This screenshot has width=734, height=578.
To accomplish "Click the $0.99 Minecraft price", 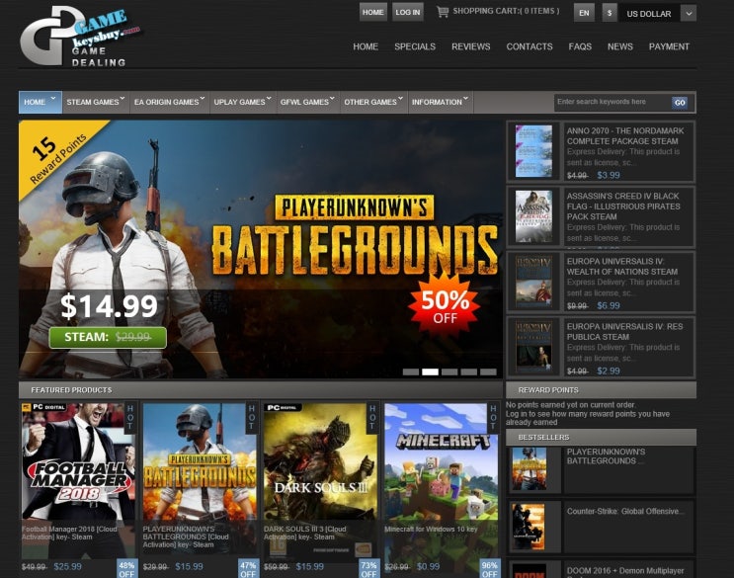I will click(x=428, y=567).
